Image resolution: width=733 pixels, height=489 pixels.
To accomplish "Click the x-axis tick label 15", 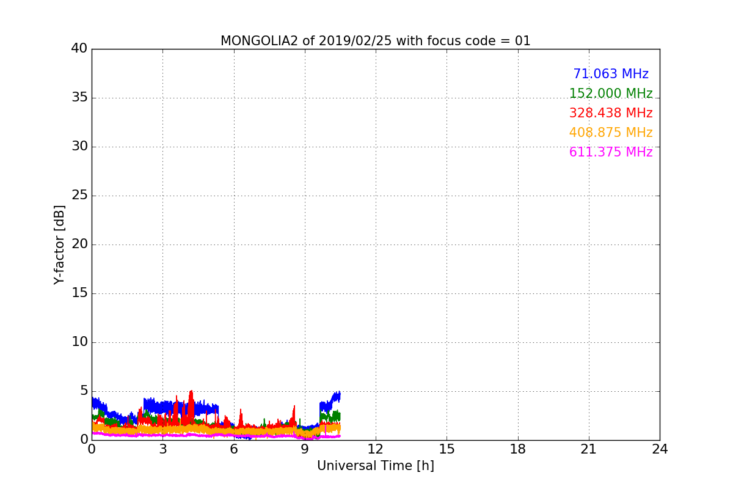I will coord(447,449).
